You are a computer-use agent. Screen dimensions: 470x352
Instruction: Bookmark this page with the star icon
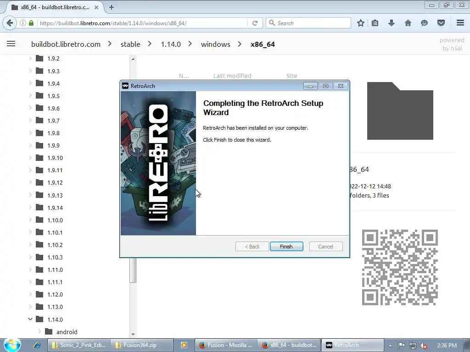361,23
